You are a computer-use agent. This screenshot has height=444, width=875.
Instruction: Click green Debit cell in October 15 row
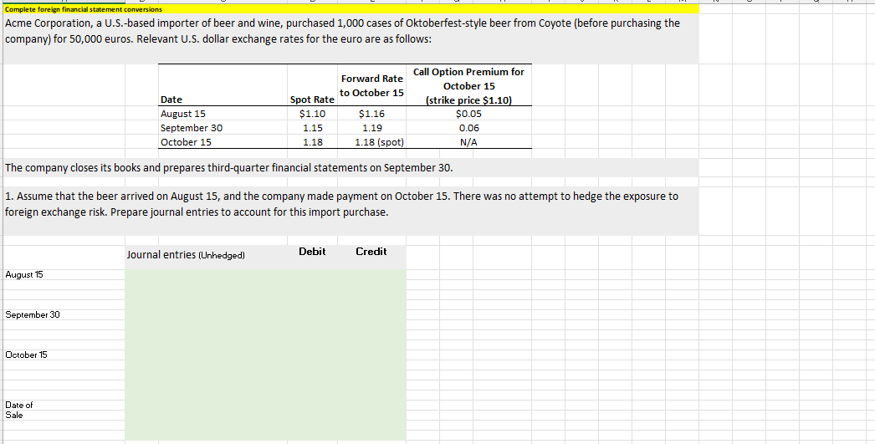tap(312, 355)
